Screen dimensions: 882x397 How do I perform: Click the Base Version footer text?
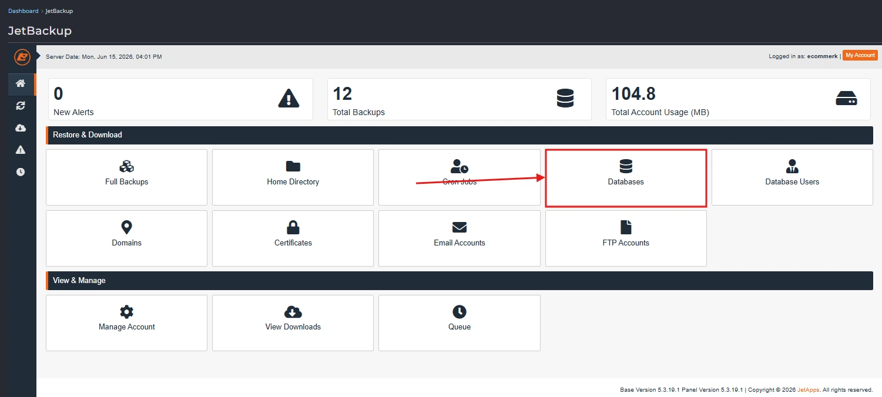coord(650,390)
